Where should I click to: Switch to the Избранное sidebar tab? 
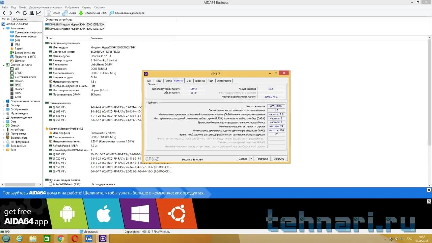point(20,19)
